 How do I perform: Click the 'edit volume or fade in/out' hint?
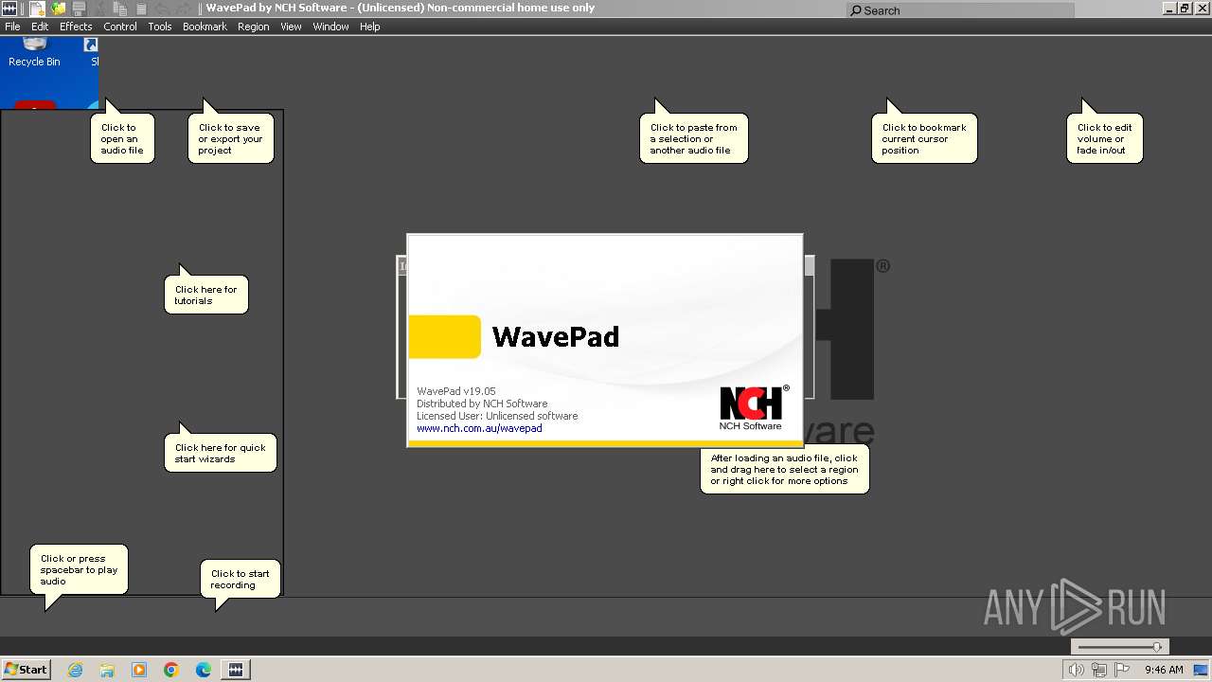pos(1105,138)
